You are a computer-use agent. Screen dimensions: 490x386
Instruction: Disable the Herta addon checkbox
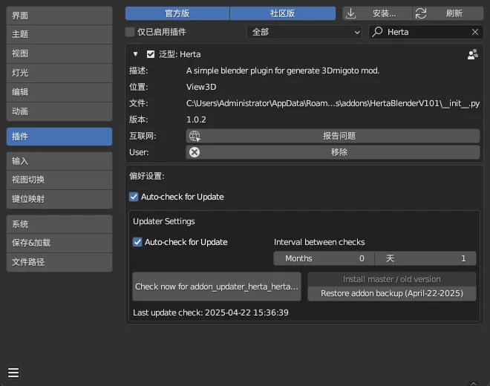pos(151,54)
